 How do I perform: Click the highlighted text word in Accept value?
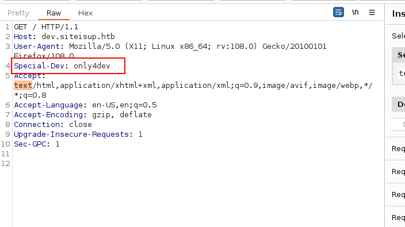point(23,86)
